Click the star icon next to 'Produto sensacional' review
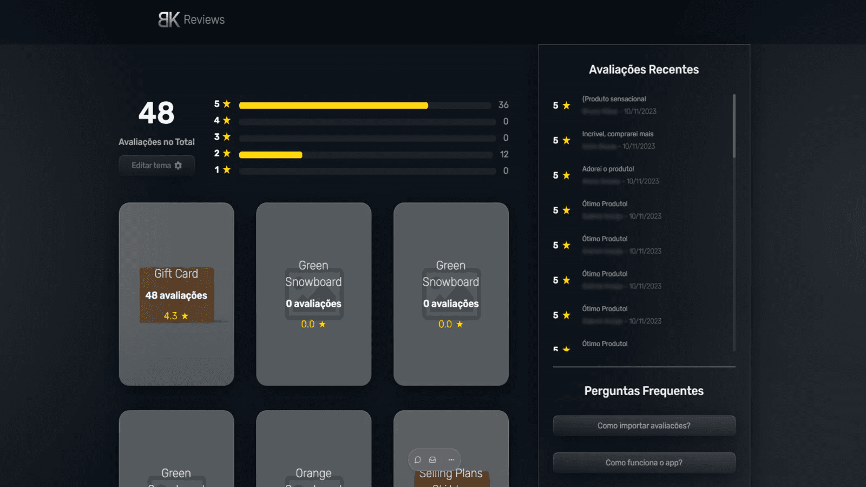The height and width of the screenshot is (487, 866). point(566,105)
